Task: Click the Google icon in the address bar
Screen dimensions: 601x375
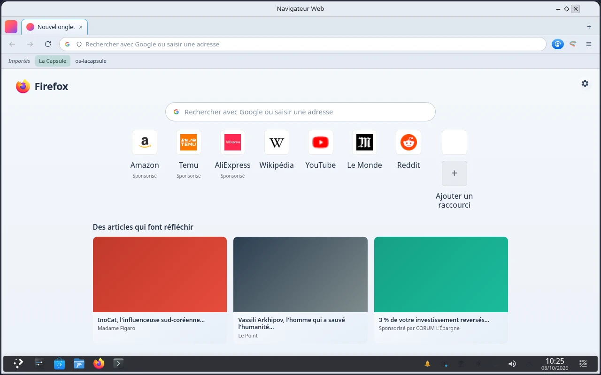Action: pyautogui.click(x=67, y=44)
